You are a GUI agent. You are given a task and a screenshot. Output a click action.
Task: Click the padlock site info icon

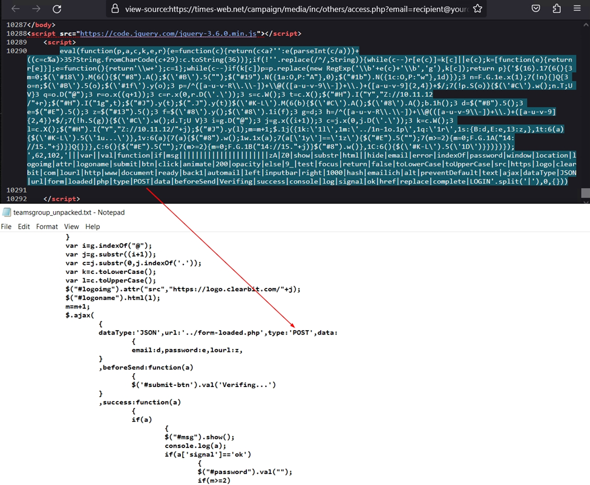coord(115,8)
